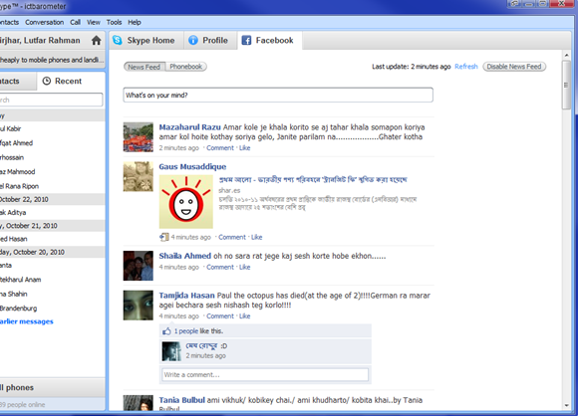Open the smiley face article thumbnail
This screenshot has width=578, height=416.
(185, 201)
